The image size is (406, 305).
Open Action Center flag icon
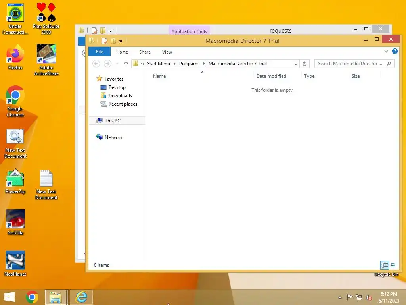pyautogui.click(x=349, y=297)
